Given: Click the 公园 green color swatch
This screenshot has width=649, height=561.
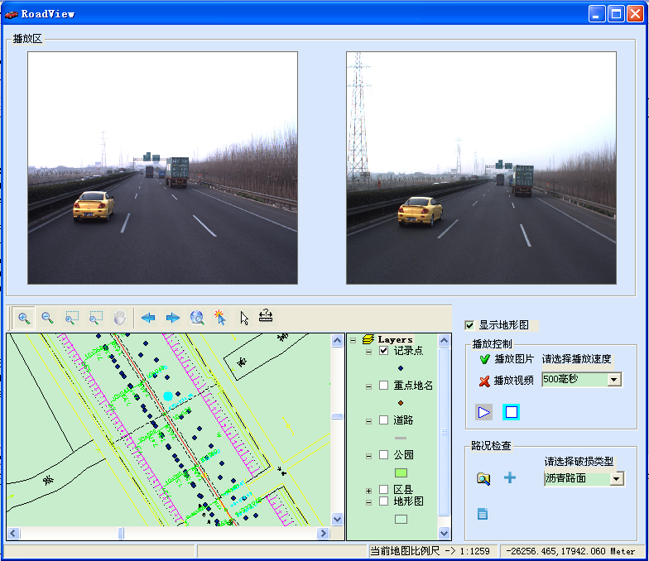Looking at the screenshot, I should [401, 472].
